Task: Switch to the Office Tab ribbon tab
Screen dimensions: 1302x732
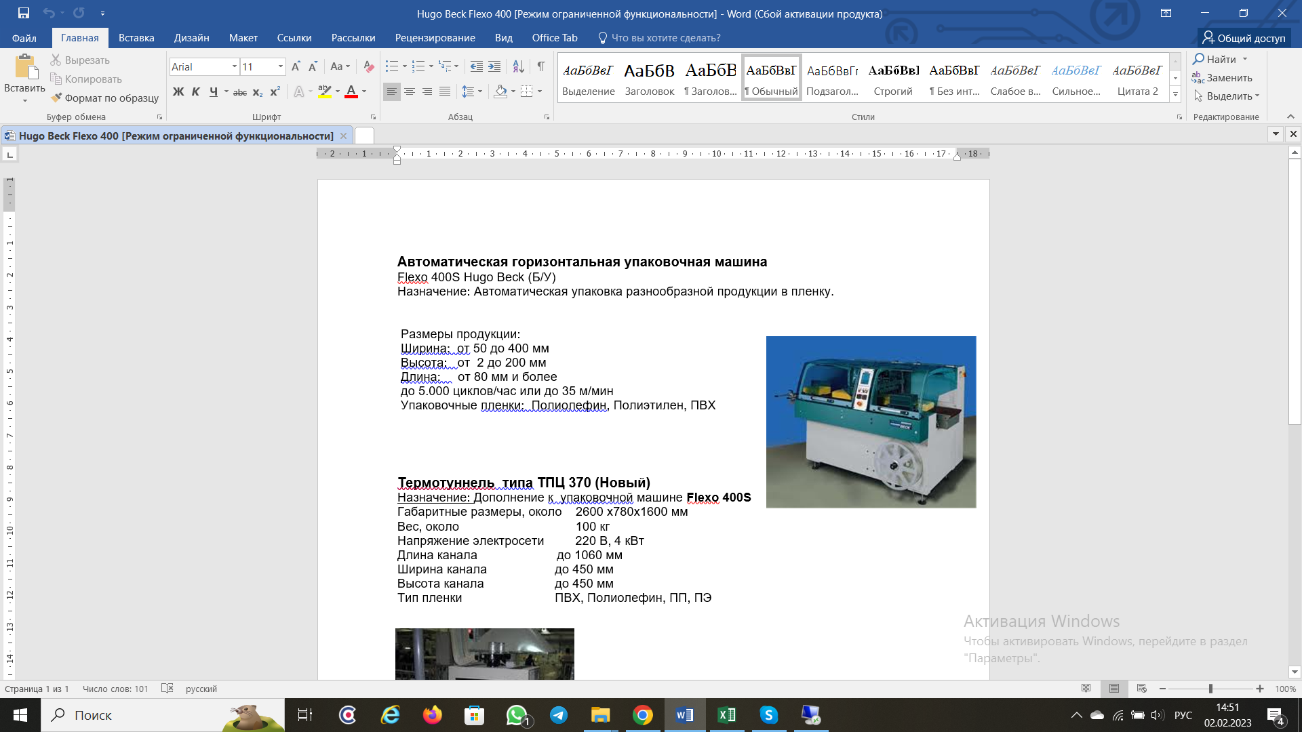Action: pos(555,38)
